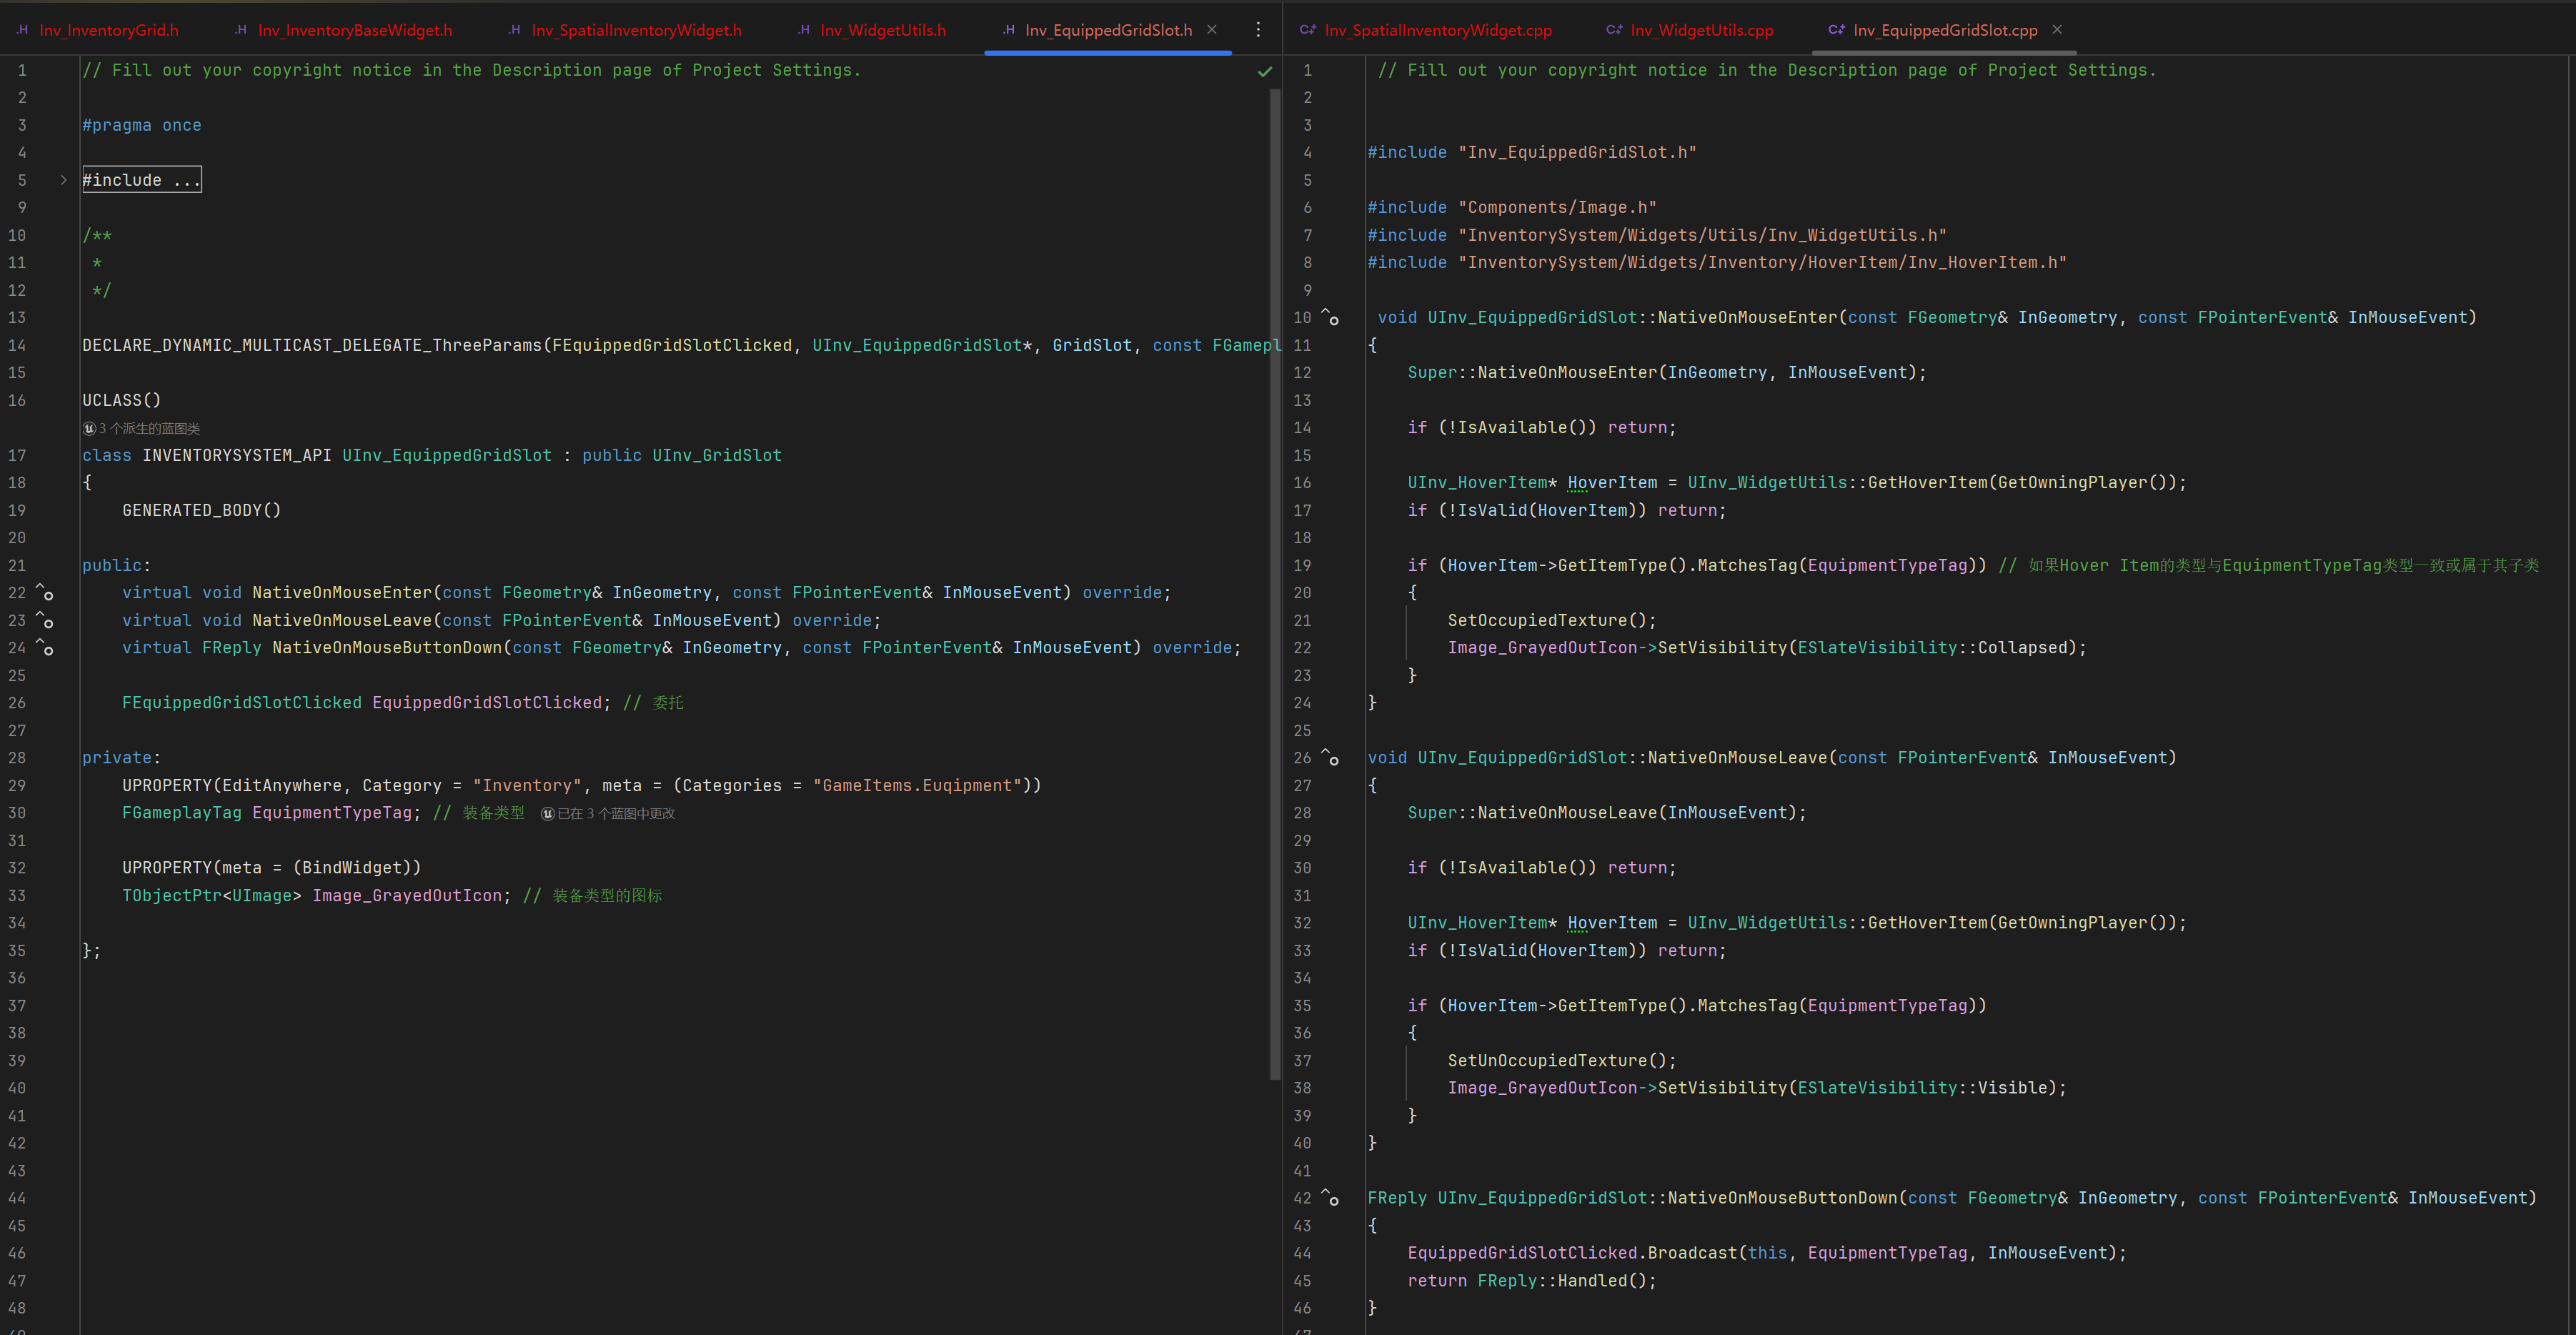Click the '3 个派生的蓝图类' code lens link
The width and height of the screenshot is (2576, 1335).
(x=148, y=428)
